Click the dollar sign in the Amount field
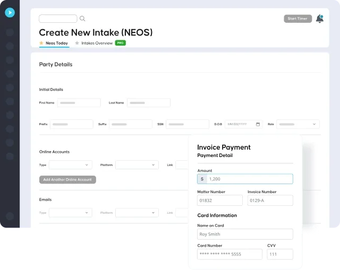 (x=202, y=179)
